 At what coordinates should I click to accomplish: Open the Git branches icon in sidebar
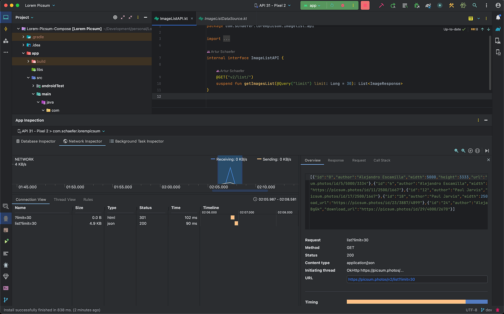click(5, 300)
